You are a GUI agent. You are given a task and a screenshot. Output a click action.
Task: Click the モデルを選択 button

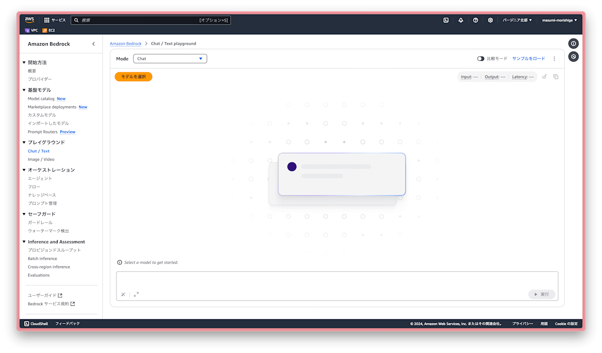pyautogui.click(x=133, y=77)
